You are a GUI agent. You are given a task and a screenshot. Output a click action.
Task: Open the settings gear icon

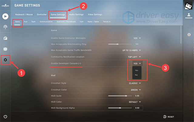point(5,60)
